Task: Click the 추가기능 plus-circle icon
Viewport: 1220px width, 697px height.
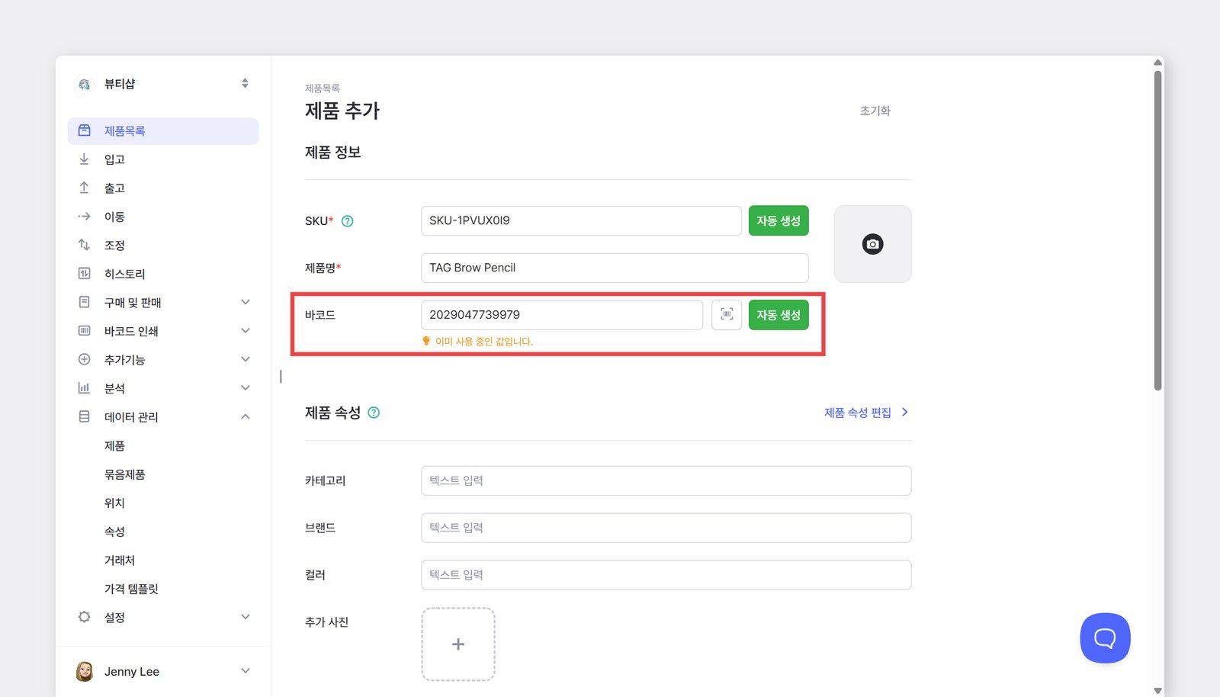Action: 85,359
